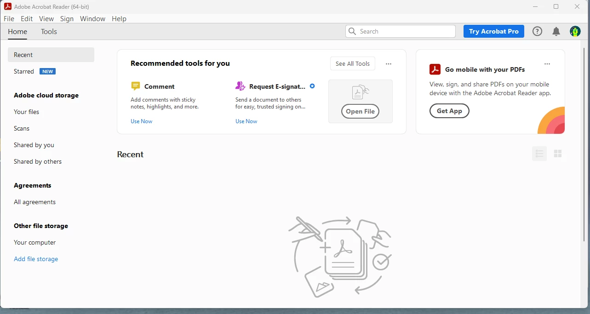
Task: Select Recent in the sidebar
Action: click(51, 55)
